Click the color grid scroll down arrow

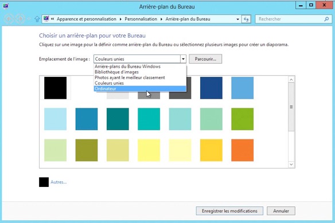pos(291,165)
